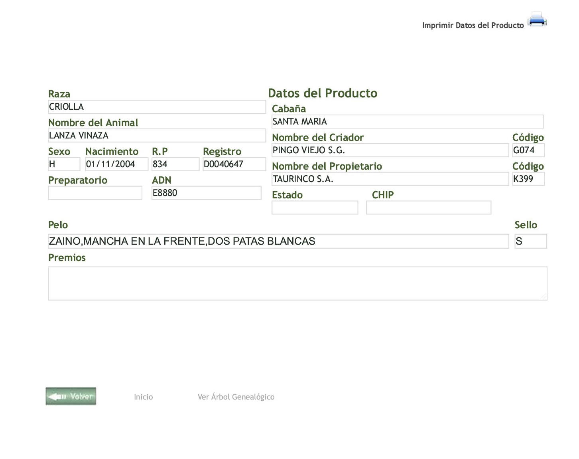This screenshot has width=579, height=459.
Task: Select the Registro field D0040647
Action: click(x=234, y=164)
